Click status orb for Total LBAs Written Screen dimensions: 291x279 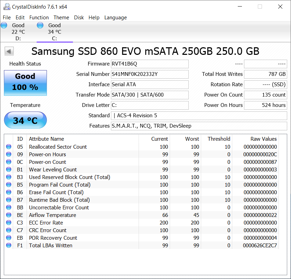click(9, 245)
